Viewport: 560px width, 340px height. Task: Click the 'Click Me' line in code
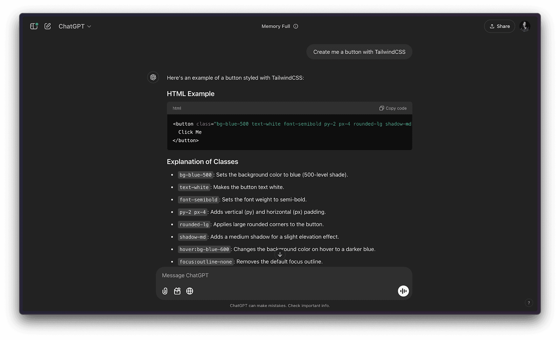coord(190,132)
